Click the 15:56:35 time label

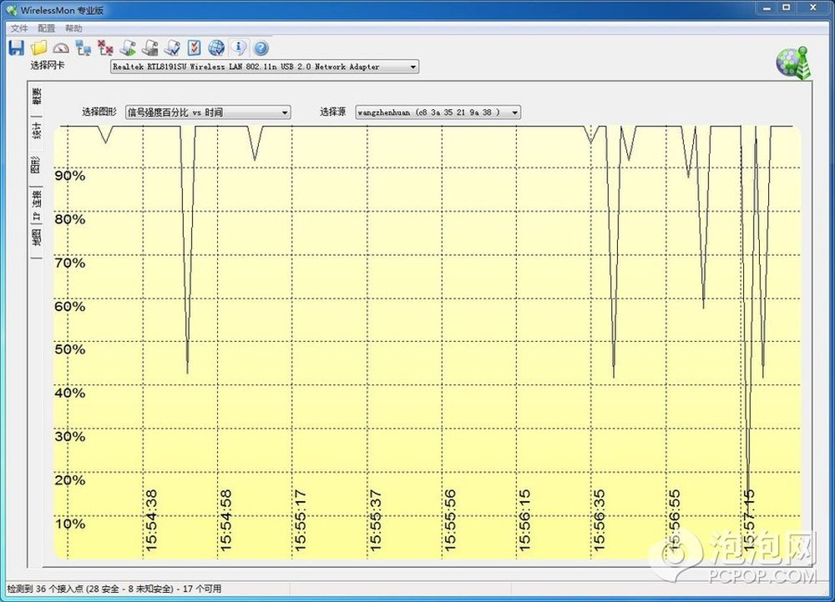pos(599,520)
